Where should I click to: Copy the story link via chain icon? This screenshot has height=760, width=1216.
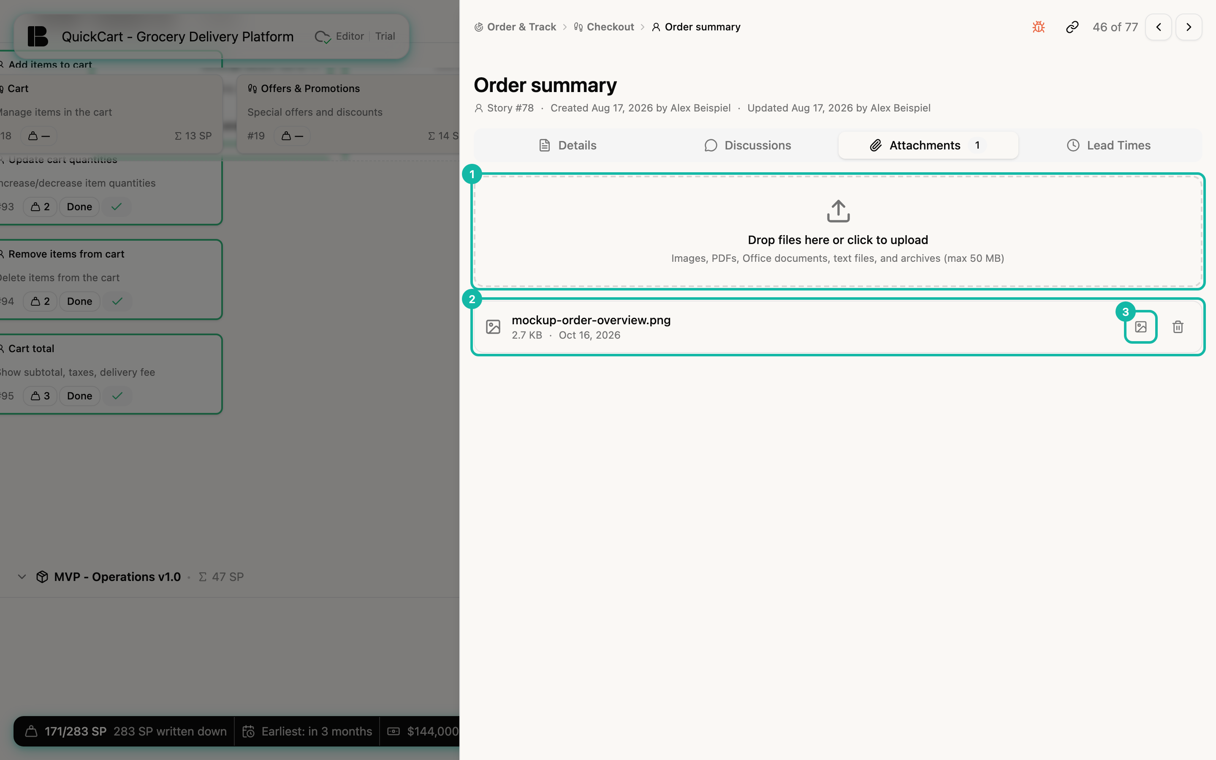1072,27
